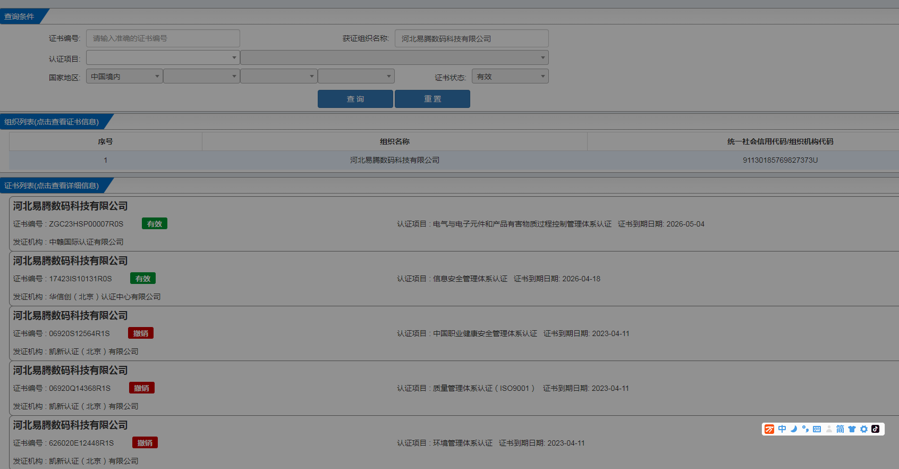
Task: Click the orange input method logo icon
Action: pos(769,429)
